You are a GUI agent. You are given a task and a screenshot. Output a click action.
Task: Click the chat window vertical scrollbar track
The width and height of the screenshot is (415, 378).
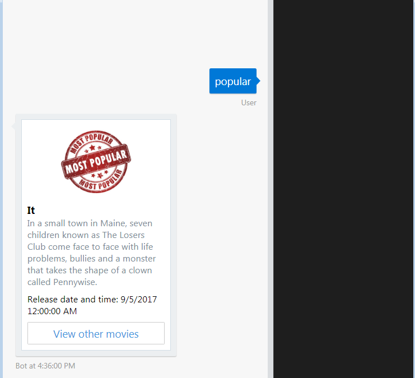pos(271,189)
